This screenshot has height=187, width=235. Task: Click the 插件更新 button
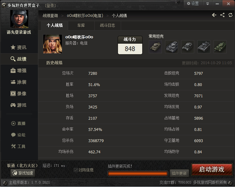[x=179, y=174]
